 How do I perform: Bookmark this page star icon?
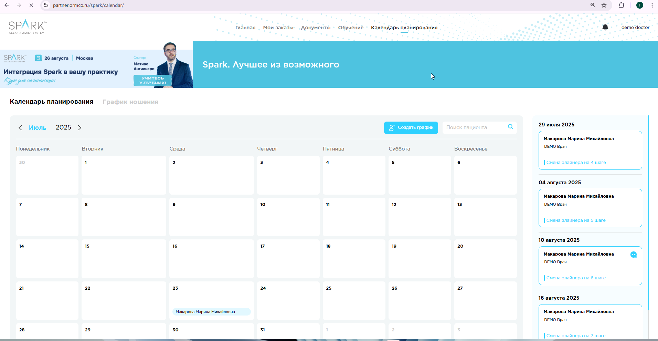(x=604, y=5)
